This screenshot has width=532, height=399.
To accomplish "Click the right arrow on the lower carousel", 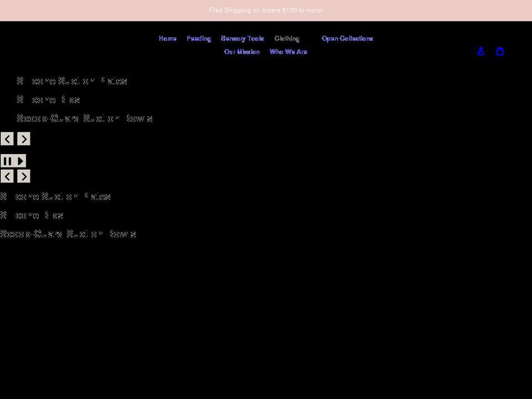I will coord(23,176).
